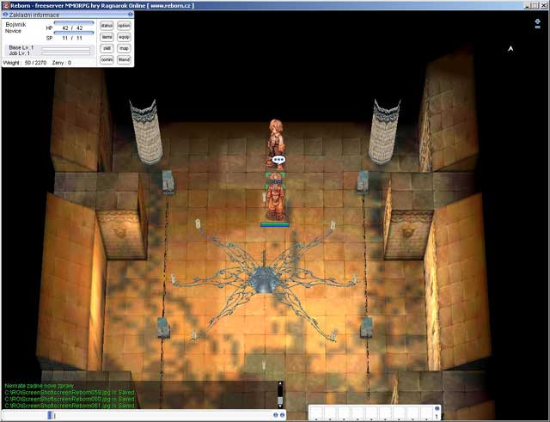Open the comm button in info panel
This screenshot has height=422, width=550.
tap(107, 59)
